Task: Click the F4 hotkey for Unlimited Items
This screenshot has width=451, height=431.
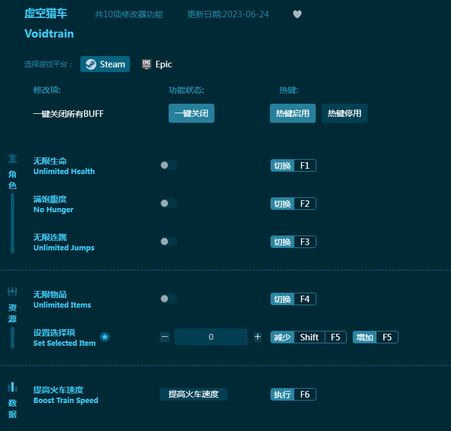Action: coord(293,299)
